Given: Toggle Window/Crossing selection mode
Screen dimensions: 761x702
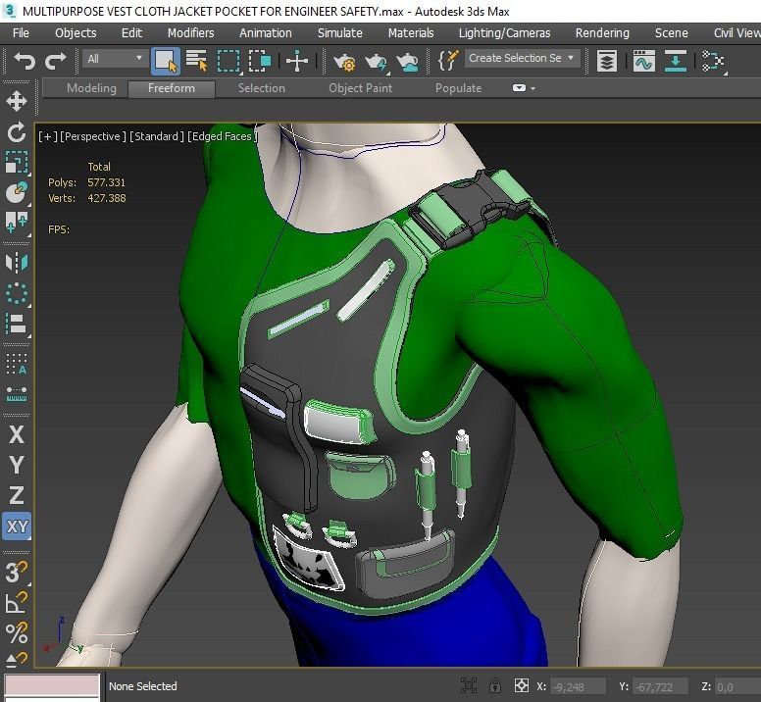Looking at the screenshot, I should pyautogui.click(x=260, y=61).
